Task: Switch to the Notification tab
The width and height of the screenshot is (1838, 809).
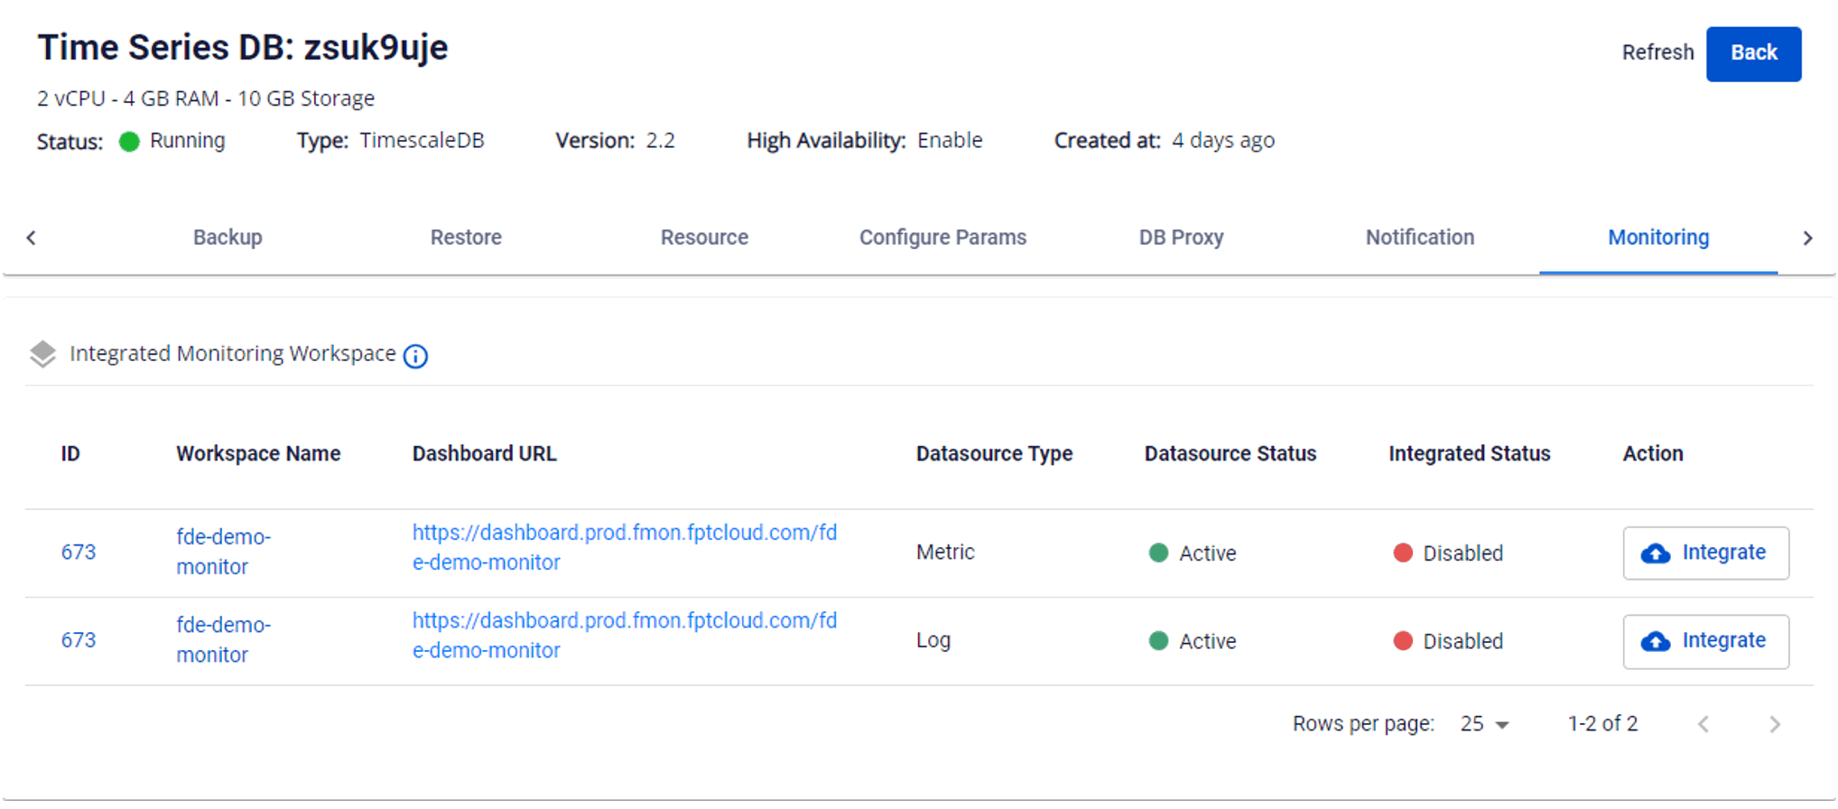Action: [x=1419, y=237]
